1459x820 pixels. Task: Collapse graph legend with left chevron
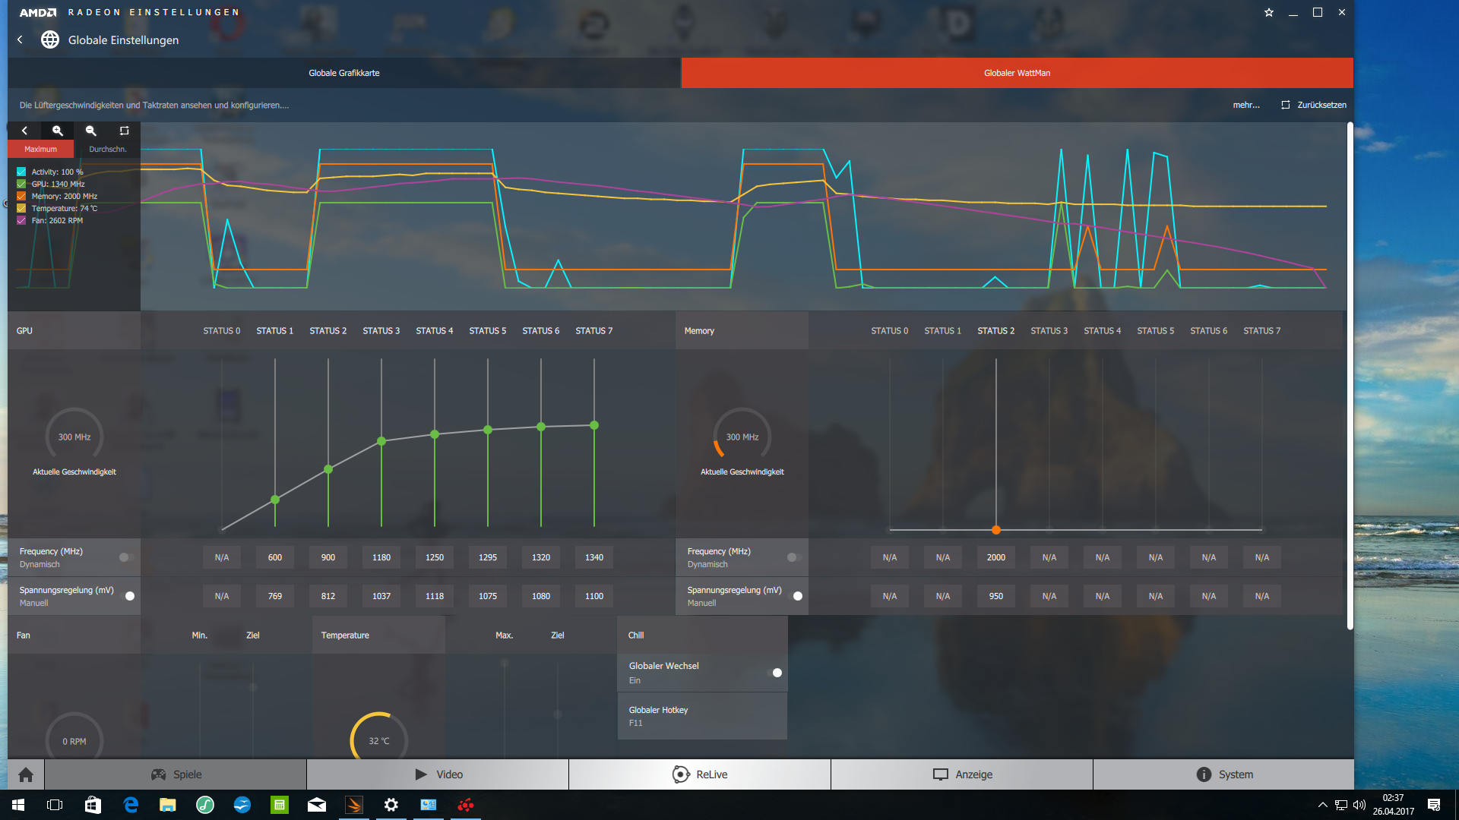24,131
